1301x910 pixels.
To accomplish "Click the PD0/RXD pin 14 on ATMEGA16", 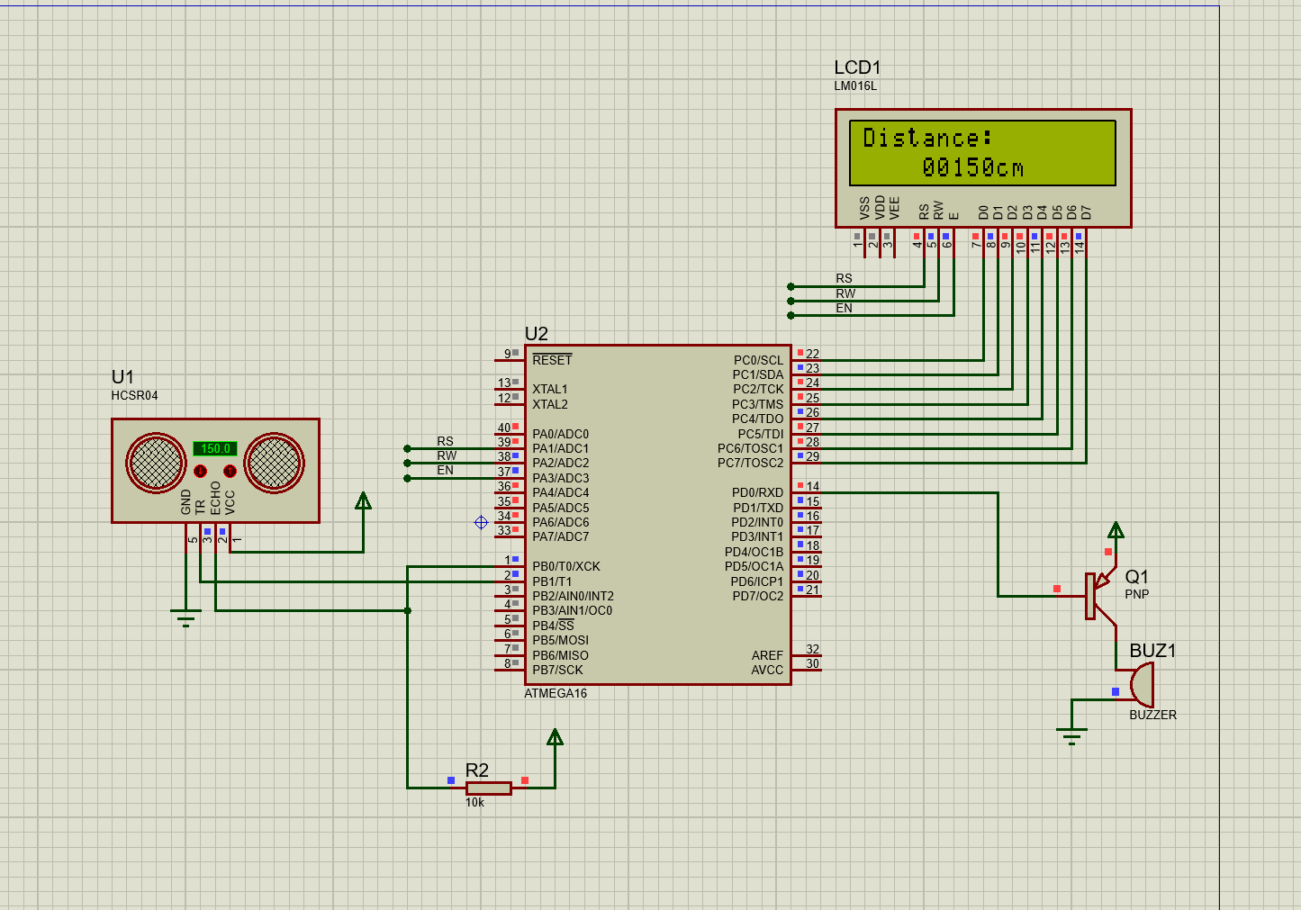I will tap(807, 492).
